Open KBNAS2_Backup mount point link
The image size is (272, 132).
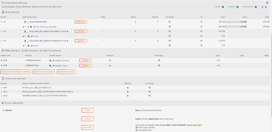coord(62,61)
